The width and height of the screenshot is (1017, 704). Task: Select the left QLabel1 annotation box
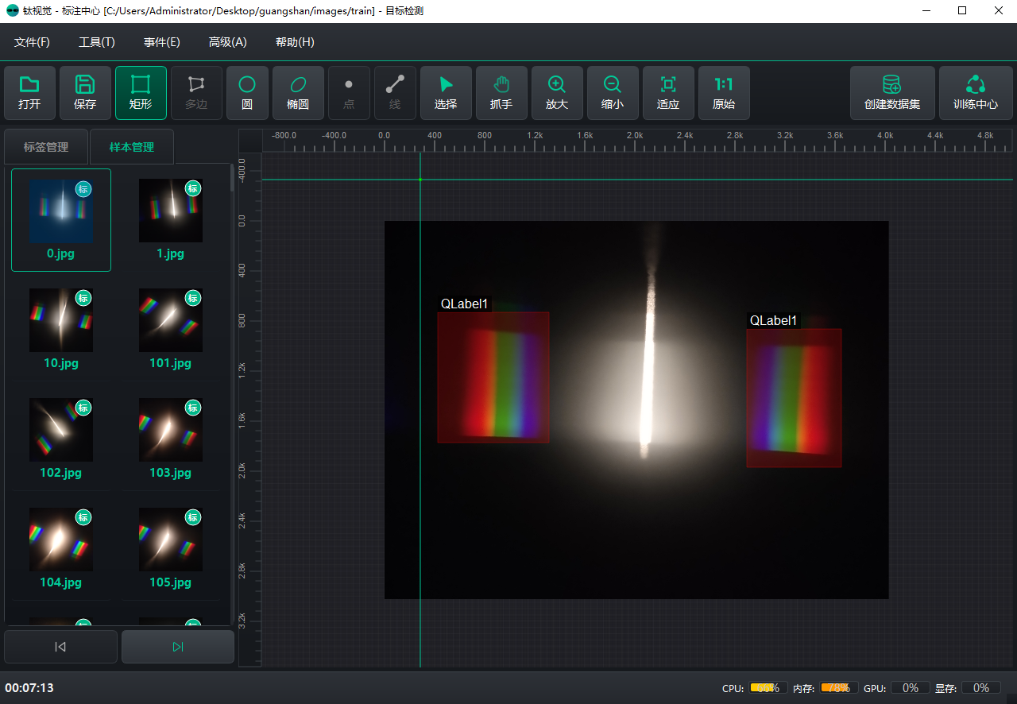click(x=493, y=377)
